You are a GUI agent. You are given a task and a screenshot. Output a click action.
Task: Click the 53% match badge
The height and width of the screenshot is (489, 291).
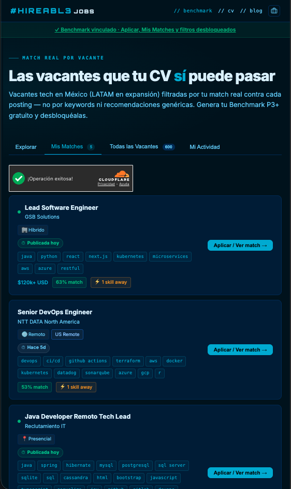coord(35,387)
